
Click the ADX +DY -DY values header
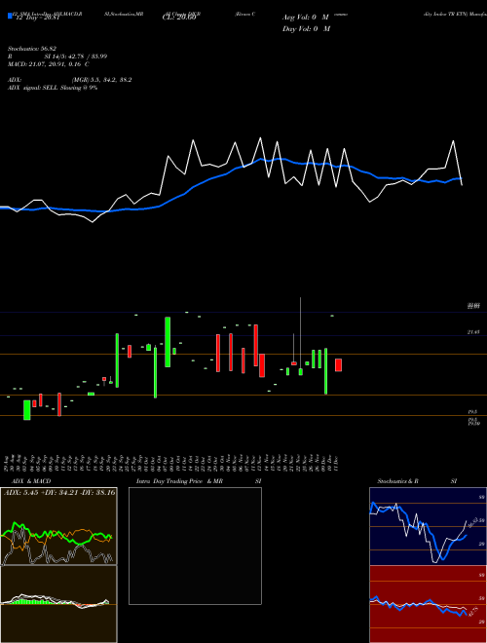click(59, 492)
